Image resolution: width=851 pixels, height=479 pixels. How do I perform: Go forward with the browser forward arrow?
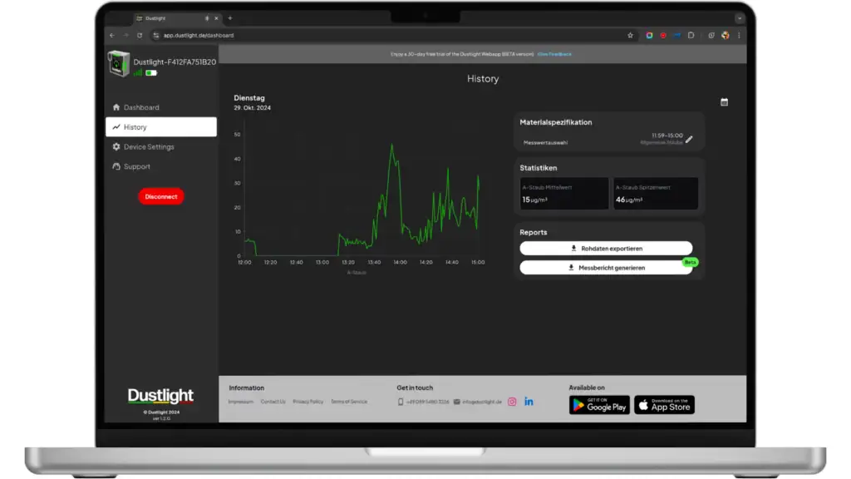[x=126, y=35]
